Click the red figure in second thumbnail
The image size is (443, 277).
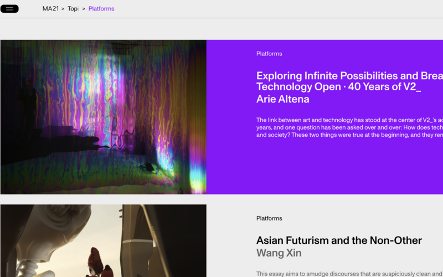click(95, 260)
